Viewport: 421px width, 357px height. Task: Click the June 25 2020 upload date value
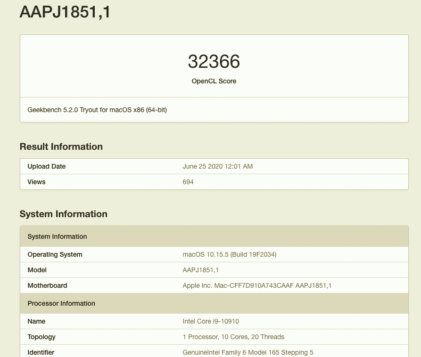(x=217, y=166)
